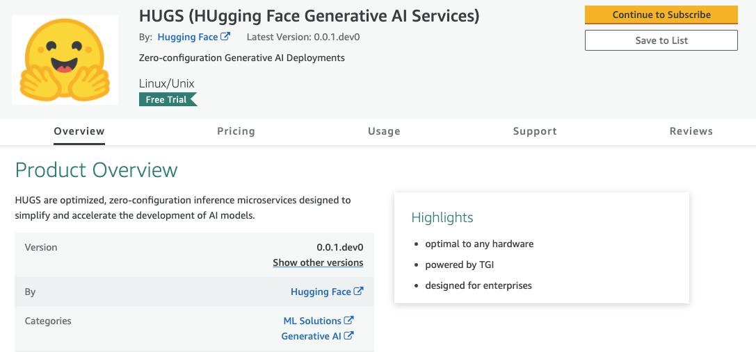
Task: Click external-link icon beside header Hugging Face
Action: [225, 37]
